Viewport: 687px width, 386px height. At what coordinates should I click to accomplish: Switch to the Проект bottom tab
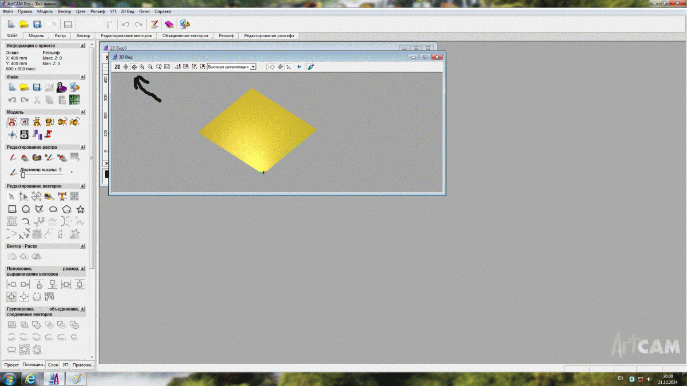click(x=11, y=364)
